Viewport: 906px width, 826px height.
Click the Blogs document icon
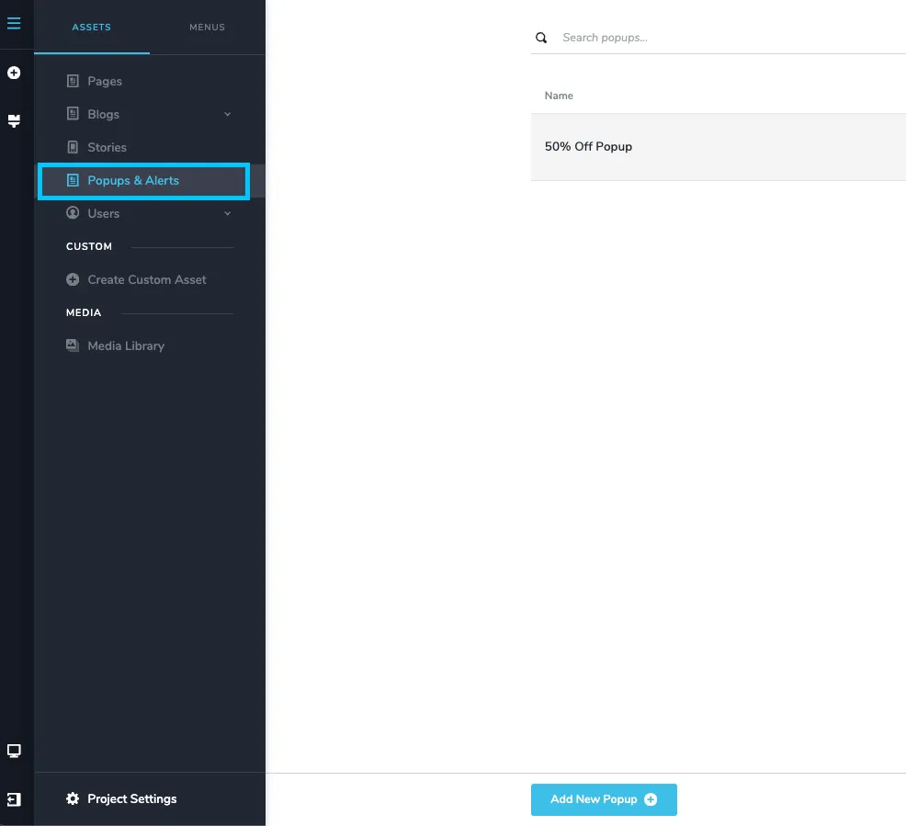(73, 114)
